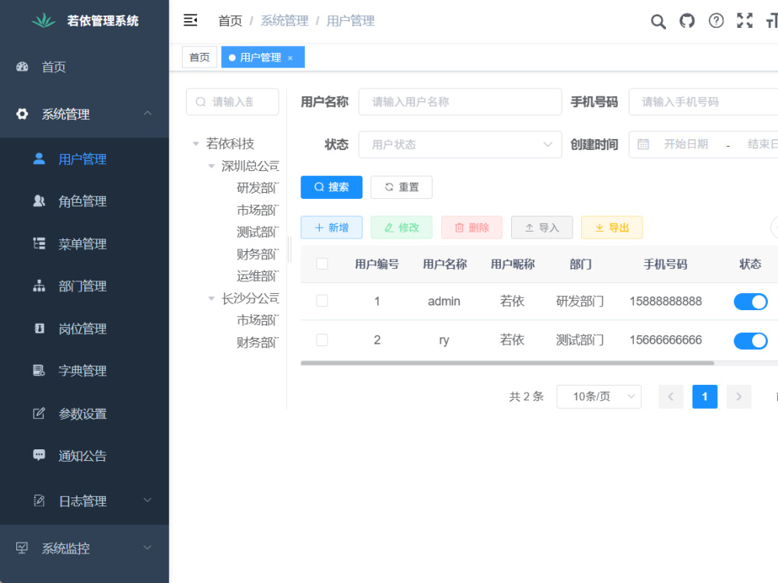Screen dimensions: 778x583
Task: Go to the previous page arrow
Action: pyautogui.click(x=671, y=396)
